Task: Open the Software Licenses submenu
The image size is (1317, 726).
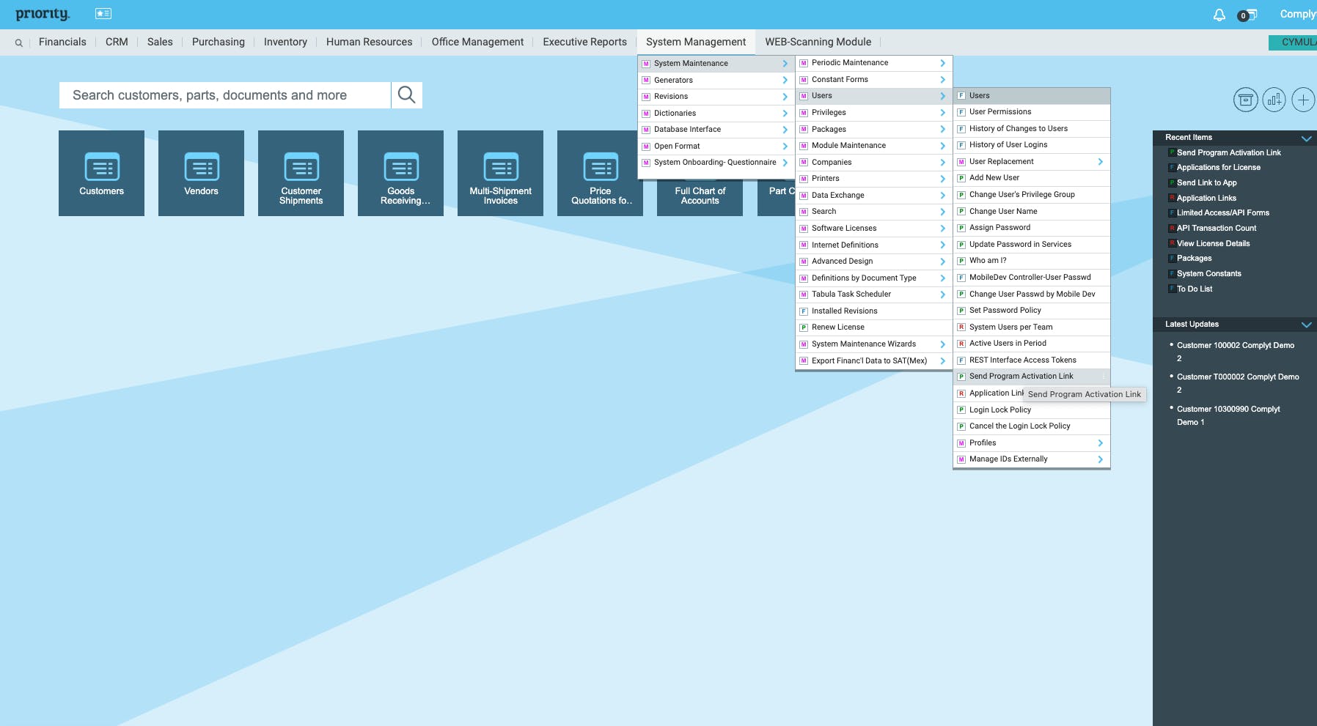Action: tap(873, 229)
